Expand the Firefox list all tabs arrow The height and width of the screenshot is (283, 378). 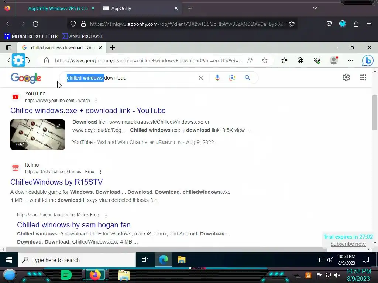tap(315, 8)
